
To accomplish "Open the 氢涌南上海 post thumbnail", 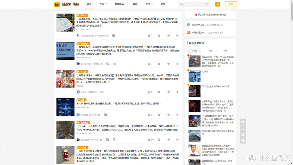I will [65, 23].
